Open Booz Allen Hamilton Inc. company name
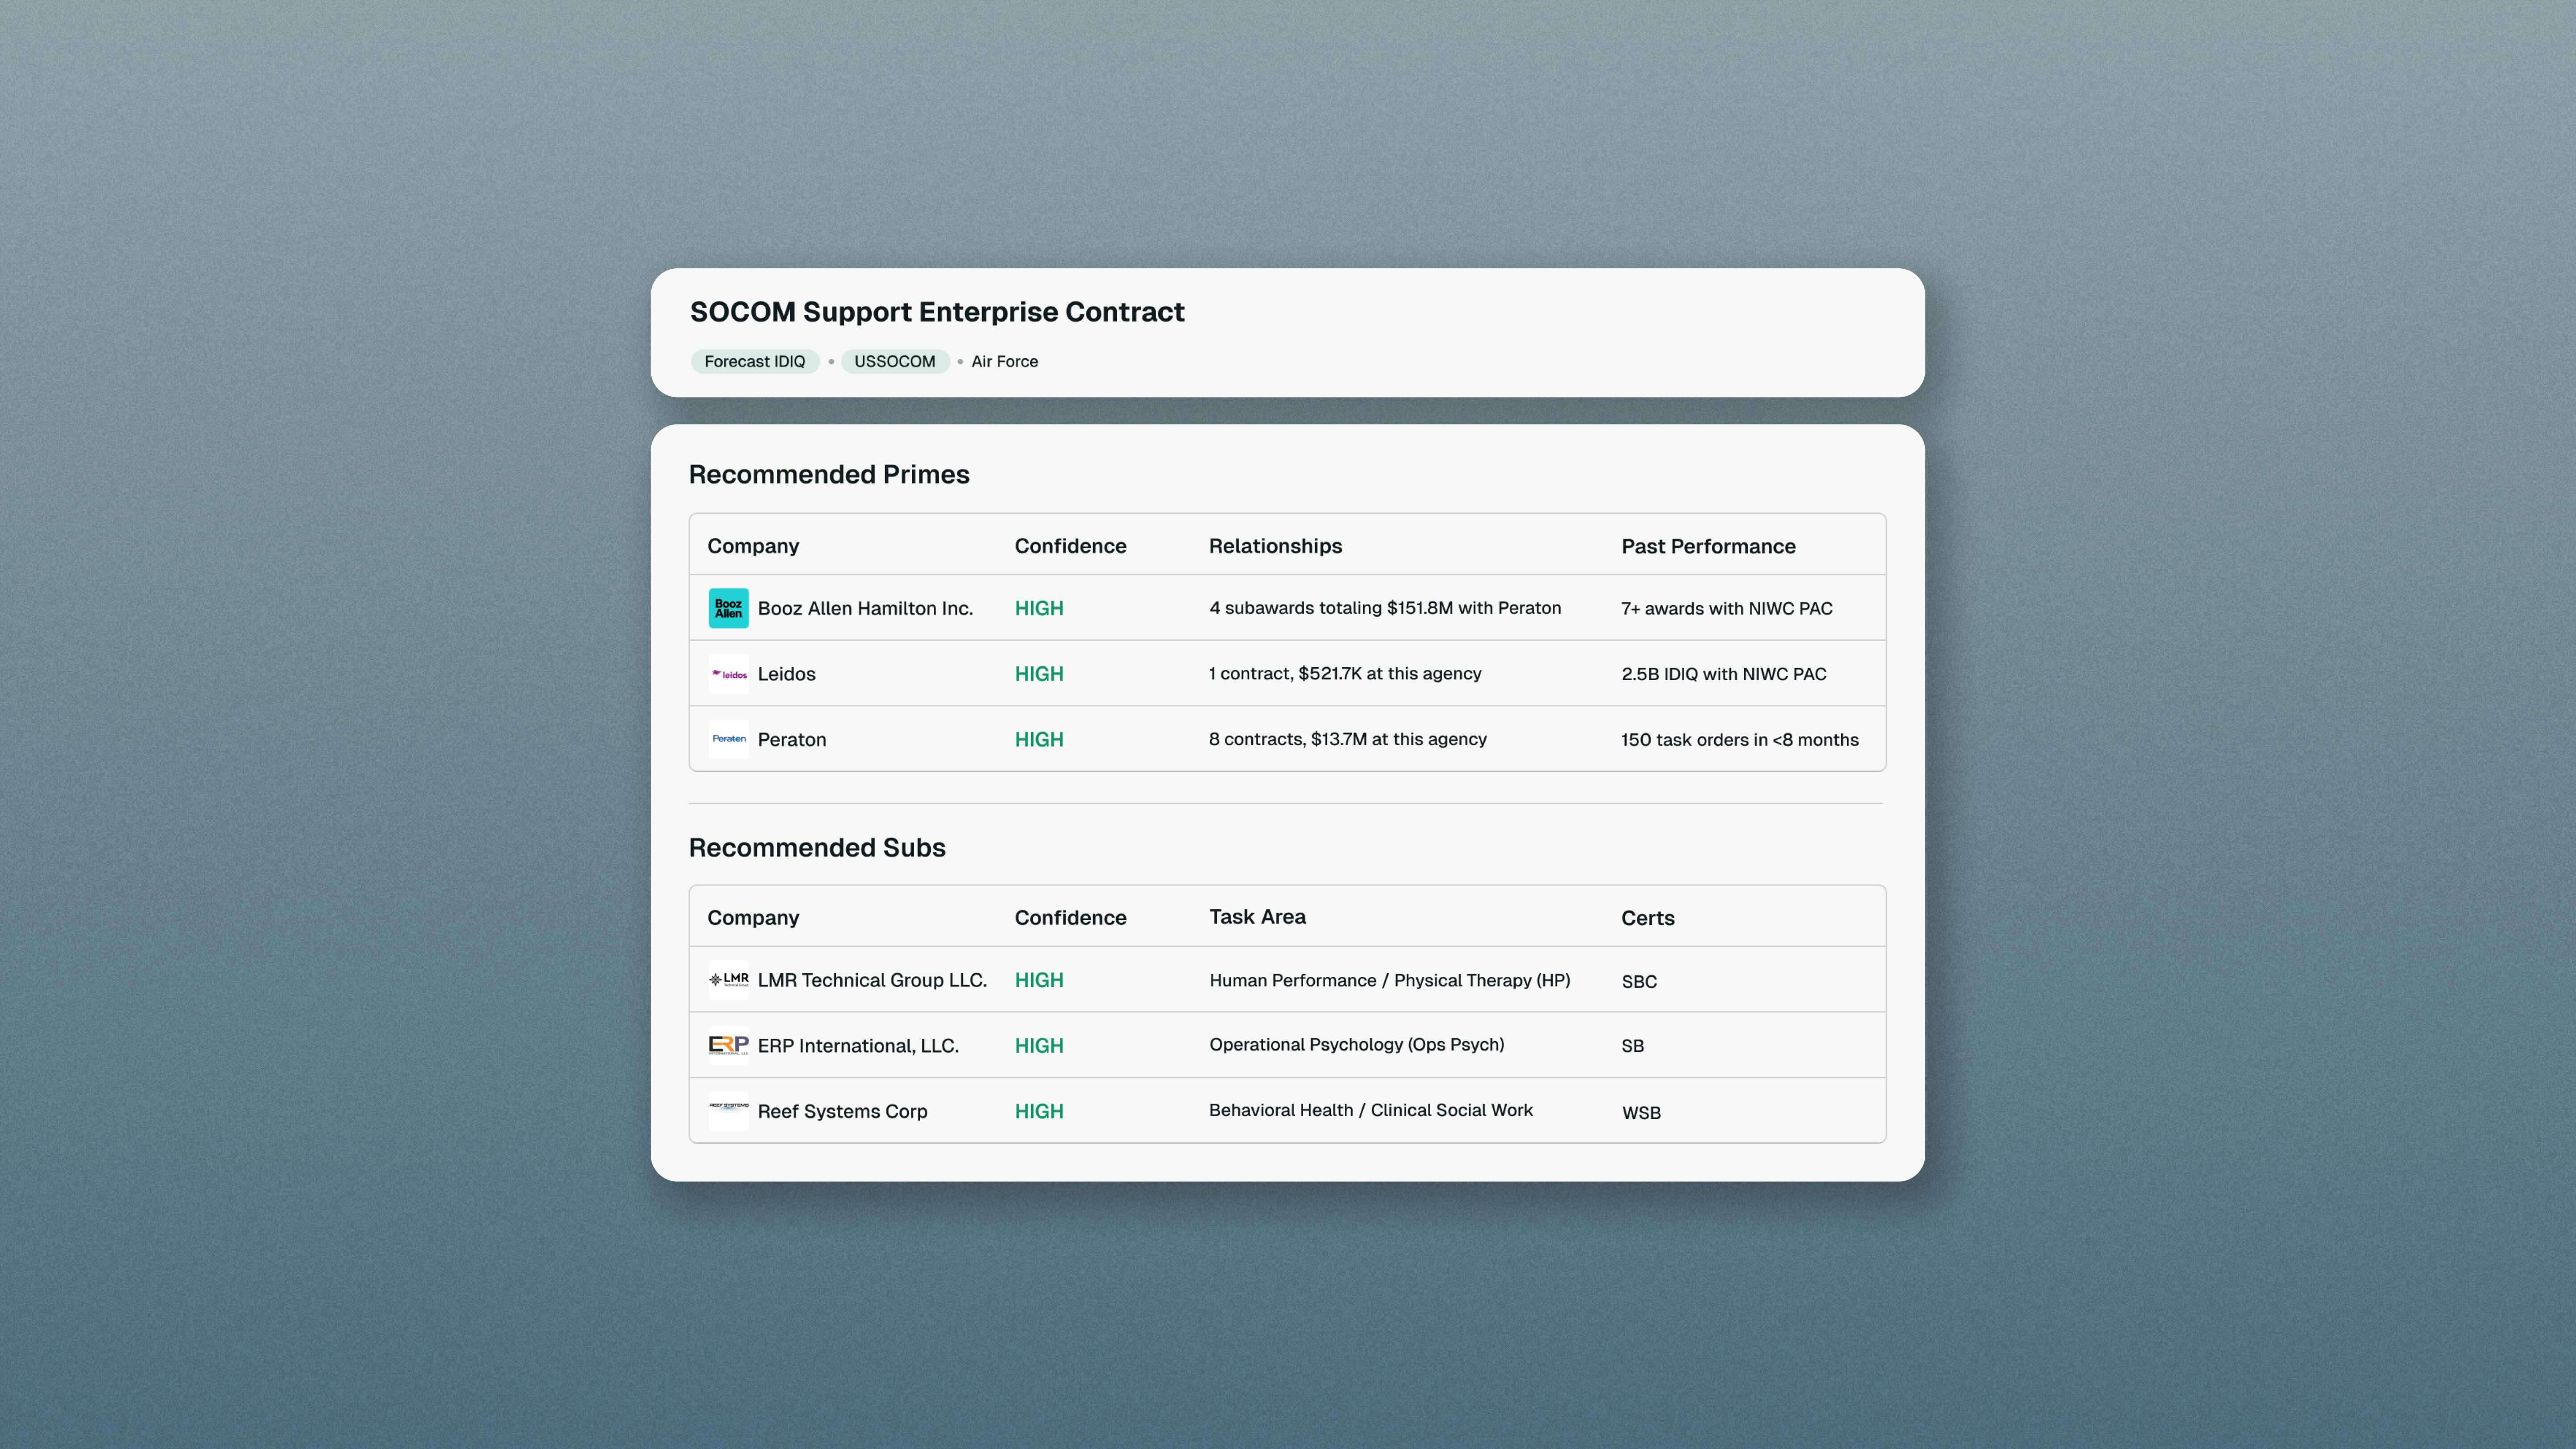This screenshot has width=2576, height=1449. tap(864, 608)
